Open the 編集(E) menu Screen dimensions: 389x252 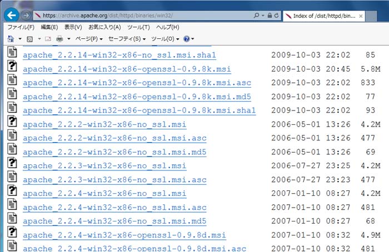(x=49, y=27)
